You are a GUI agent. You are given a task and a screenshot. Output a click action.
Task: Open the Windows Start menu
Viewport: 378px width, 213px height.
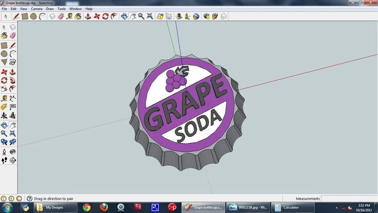[x=7, y=207]
